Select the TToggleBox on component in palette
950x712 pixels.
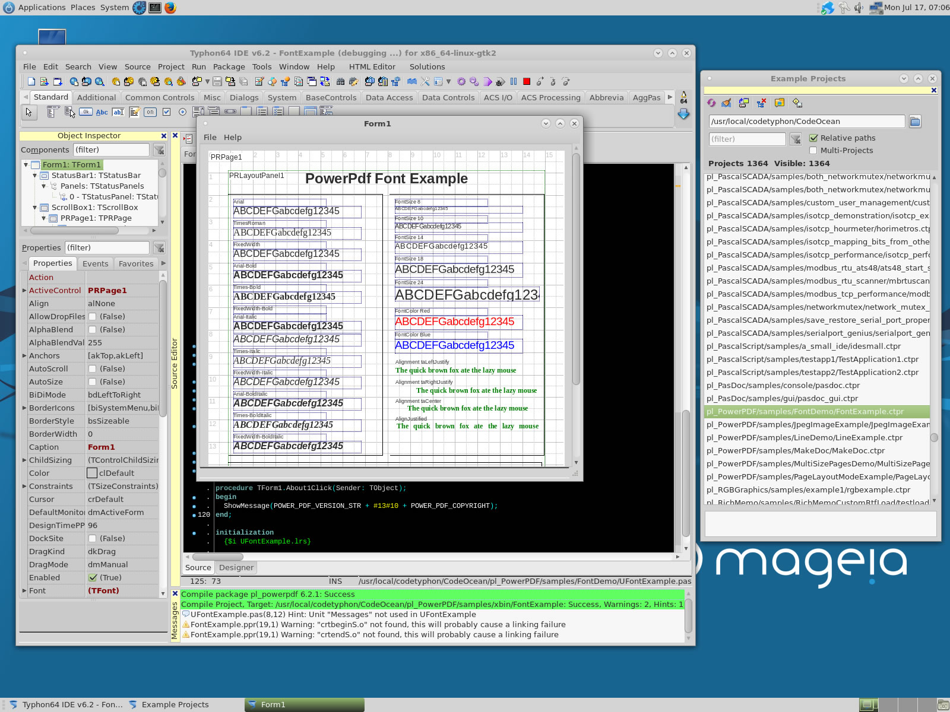click(x=150, y=112)
